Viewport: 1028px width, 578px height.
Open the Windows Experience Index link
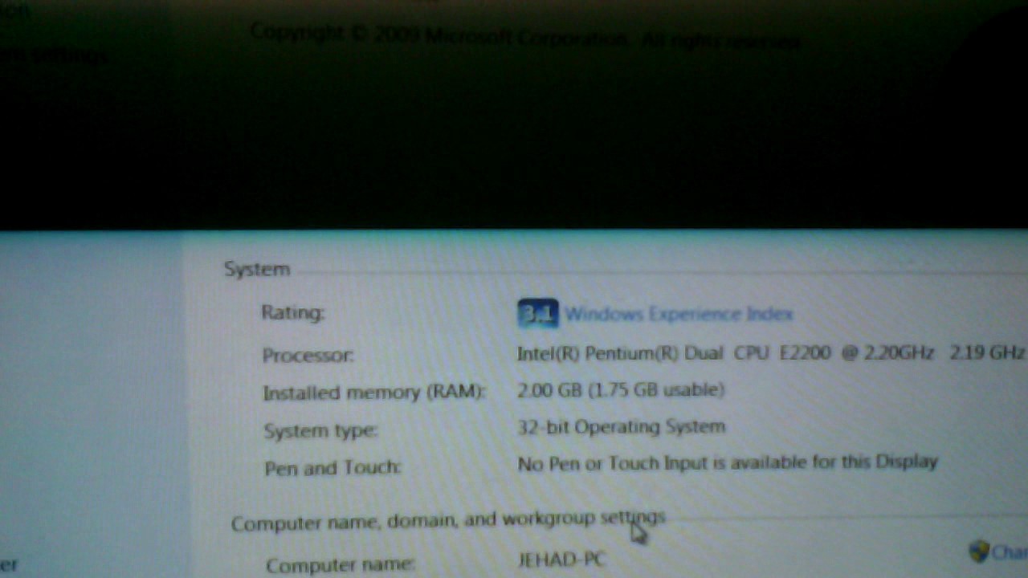point(679,314)
